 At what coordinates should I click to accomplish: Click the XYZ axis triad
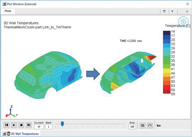[x=11, y=111]
